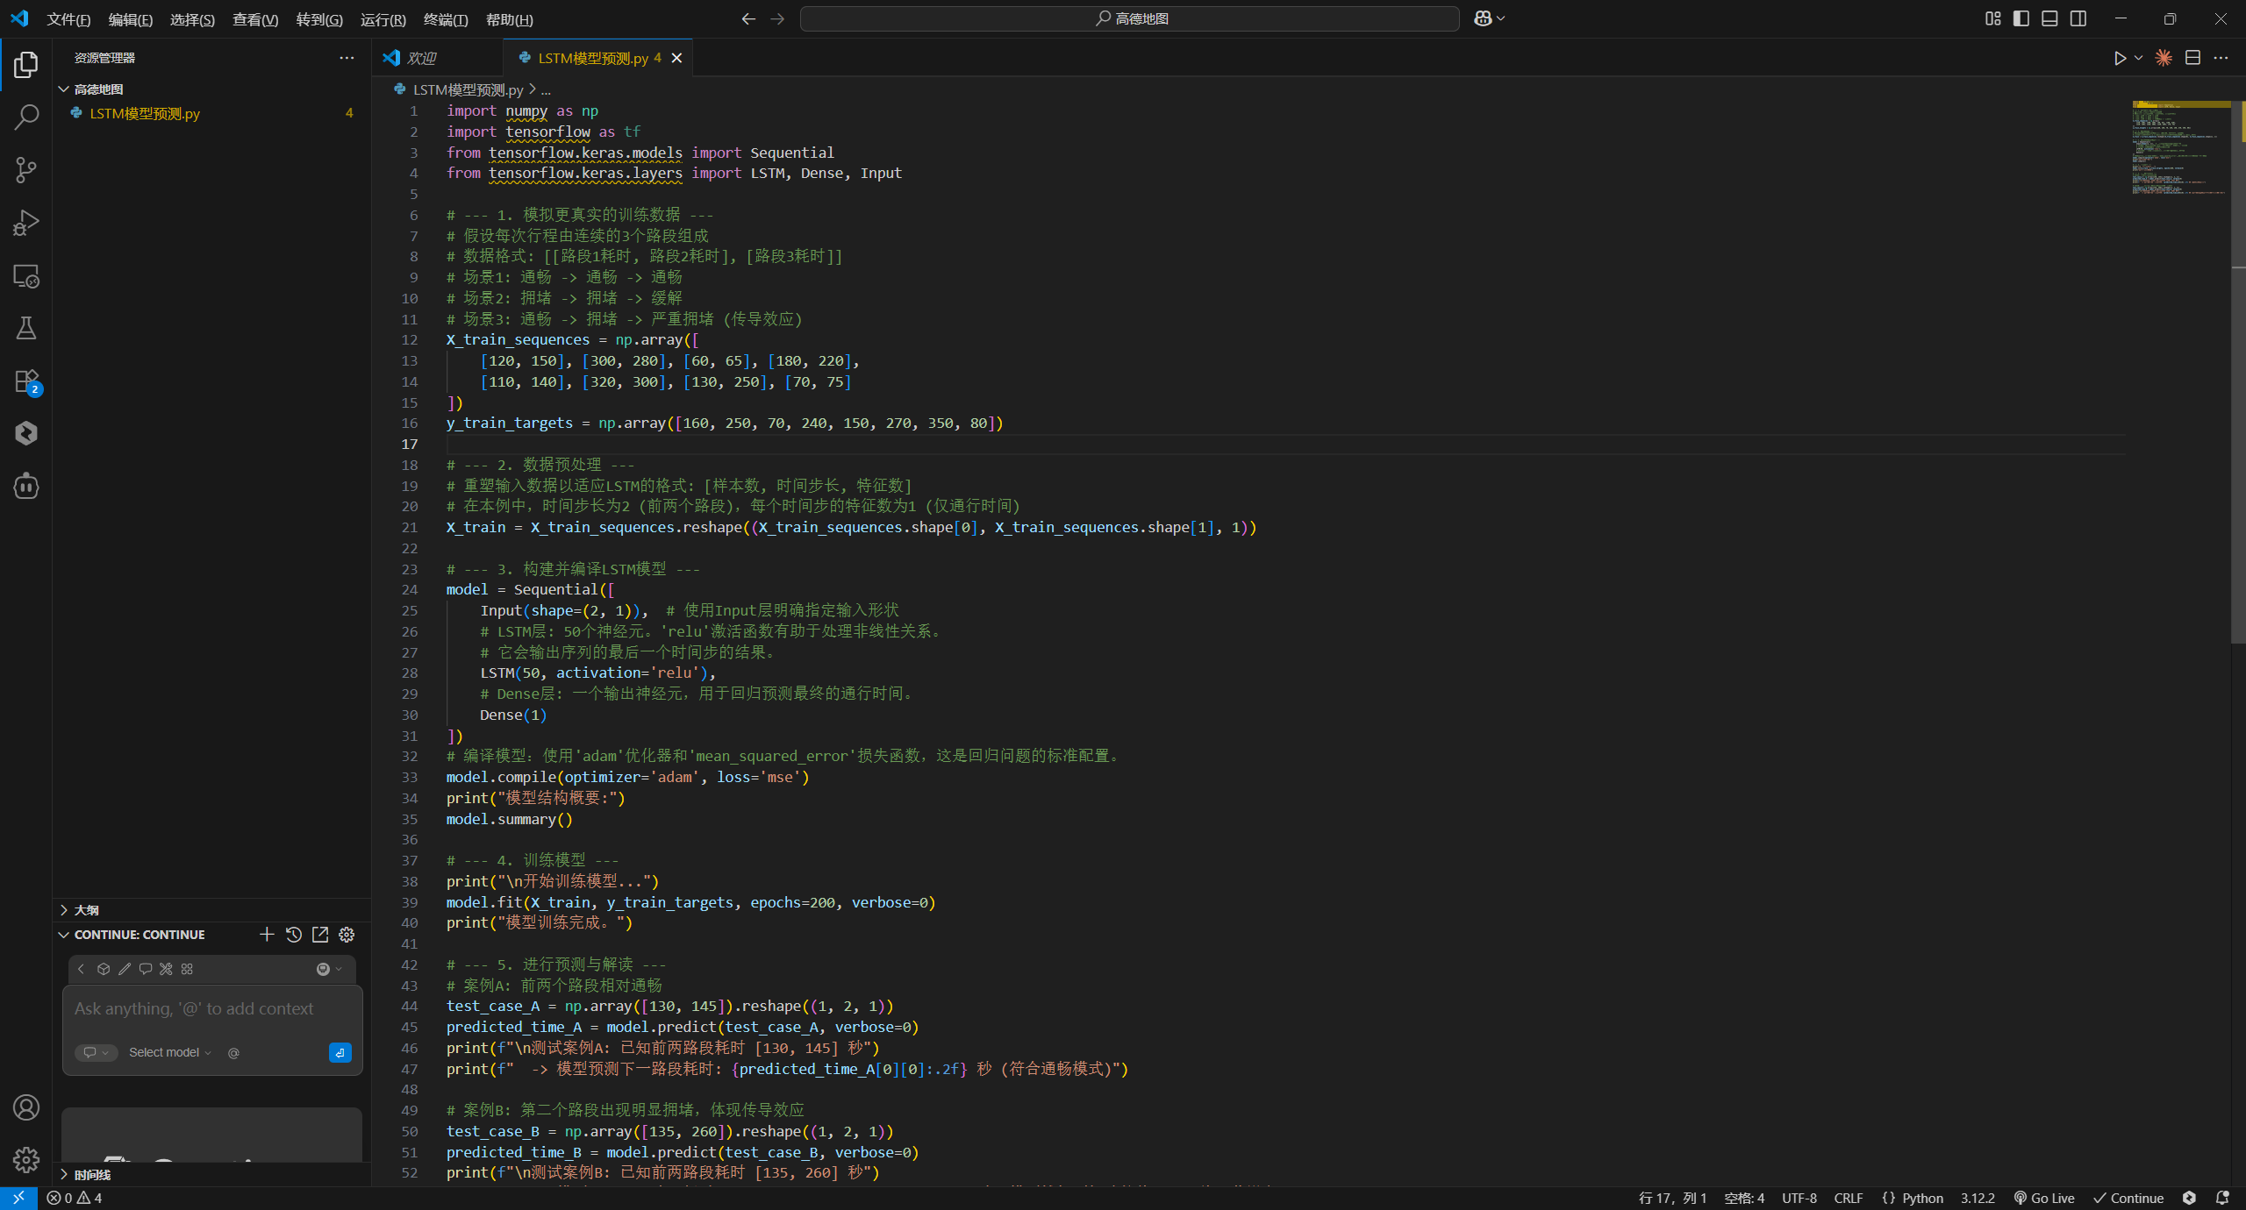Open the Source Control view

pyautogui.click(x=26, y=169)
